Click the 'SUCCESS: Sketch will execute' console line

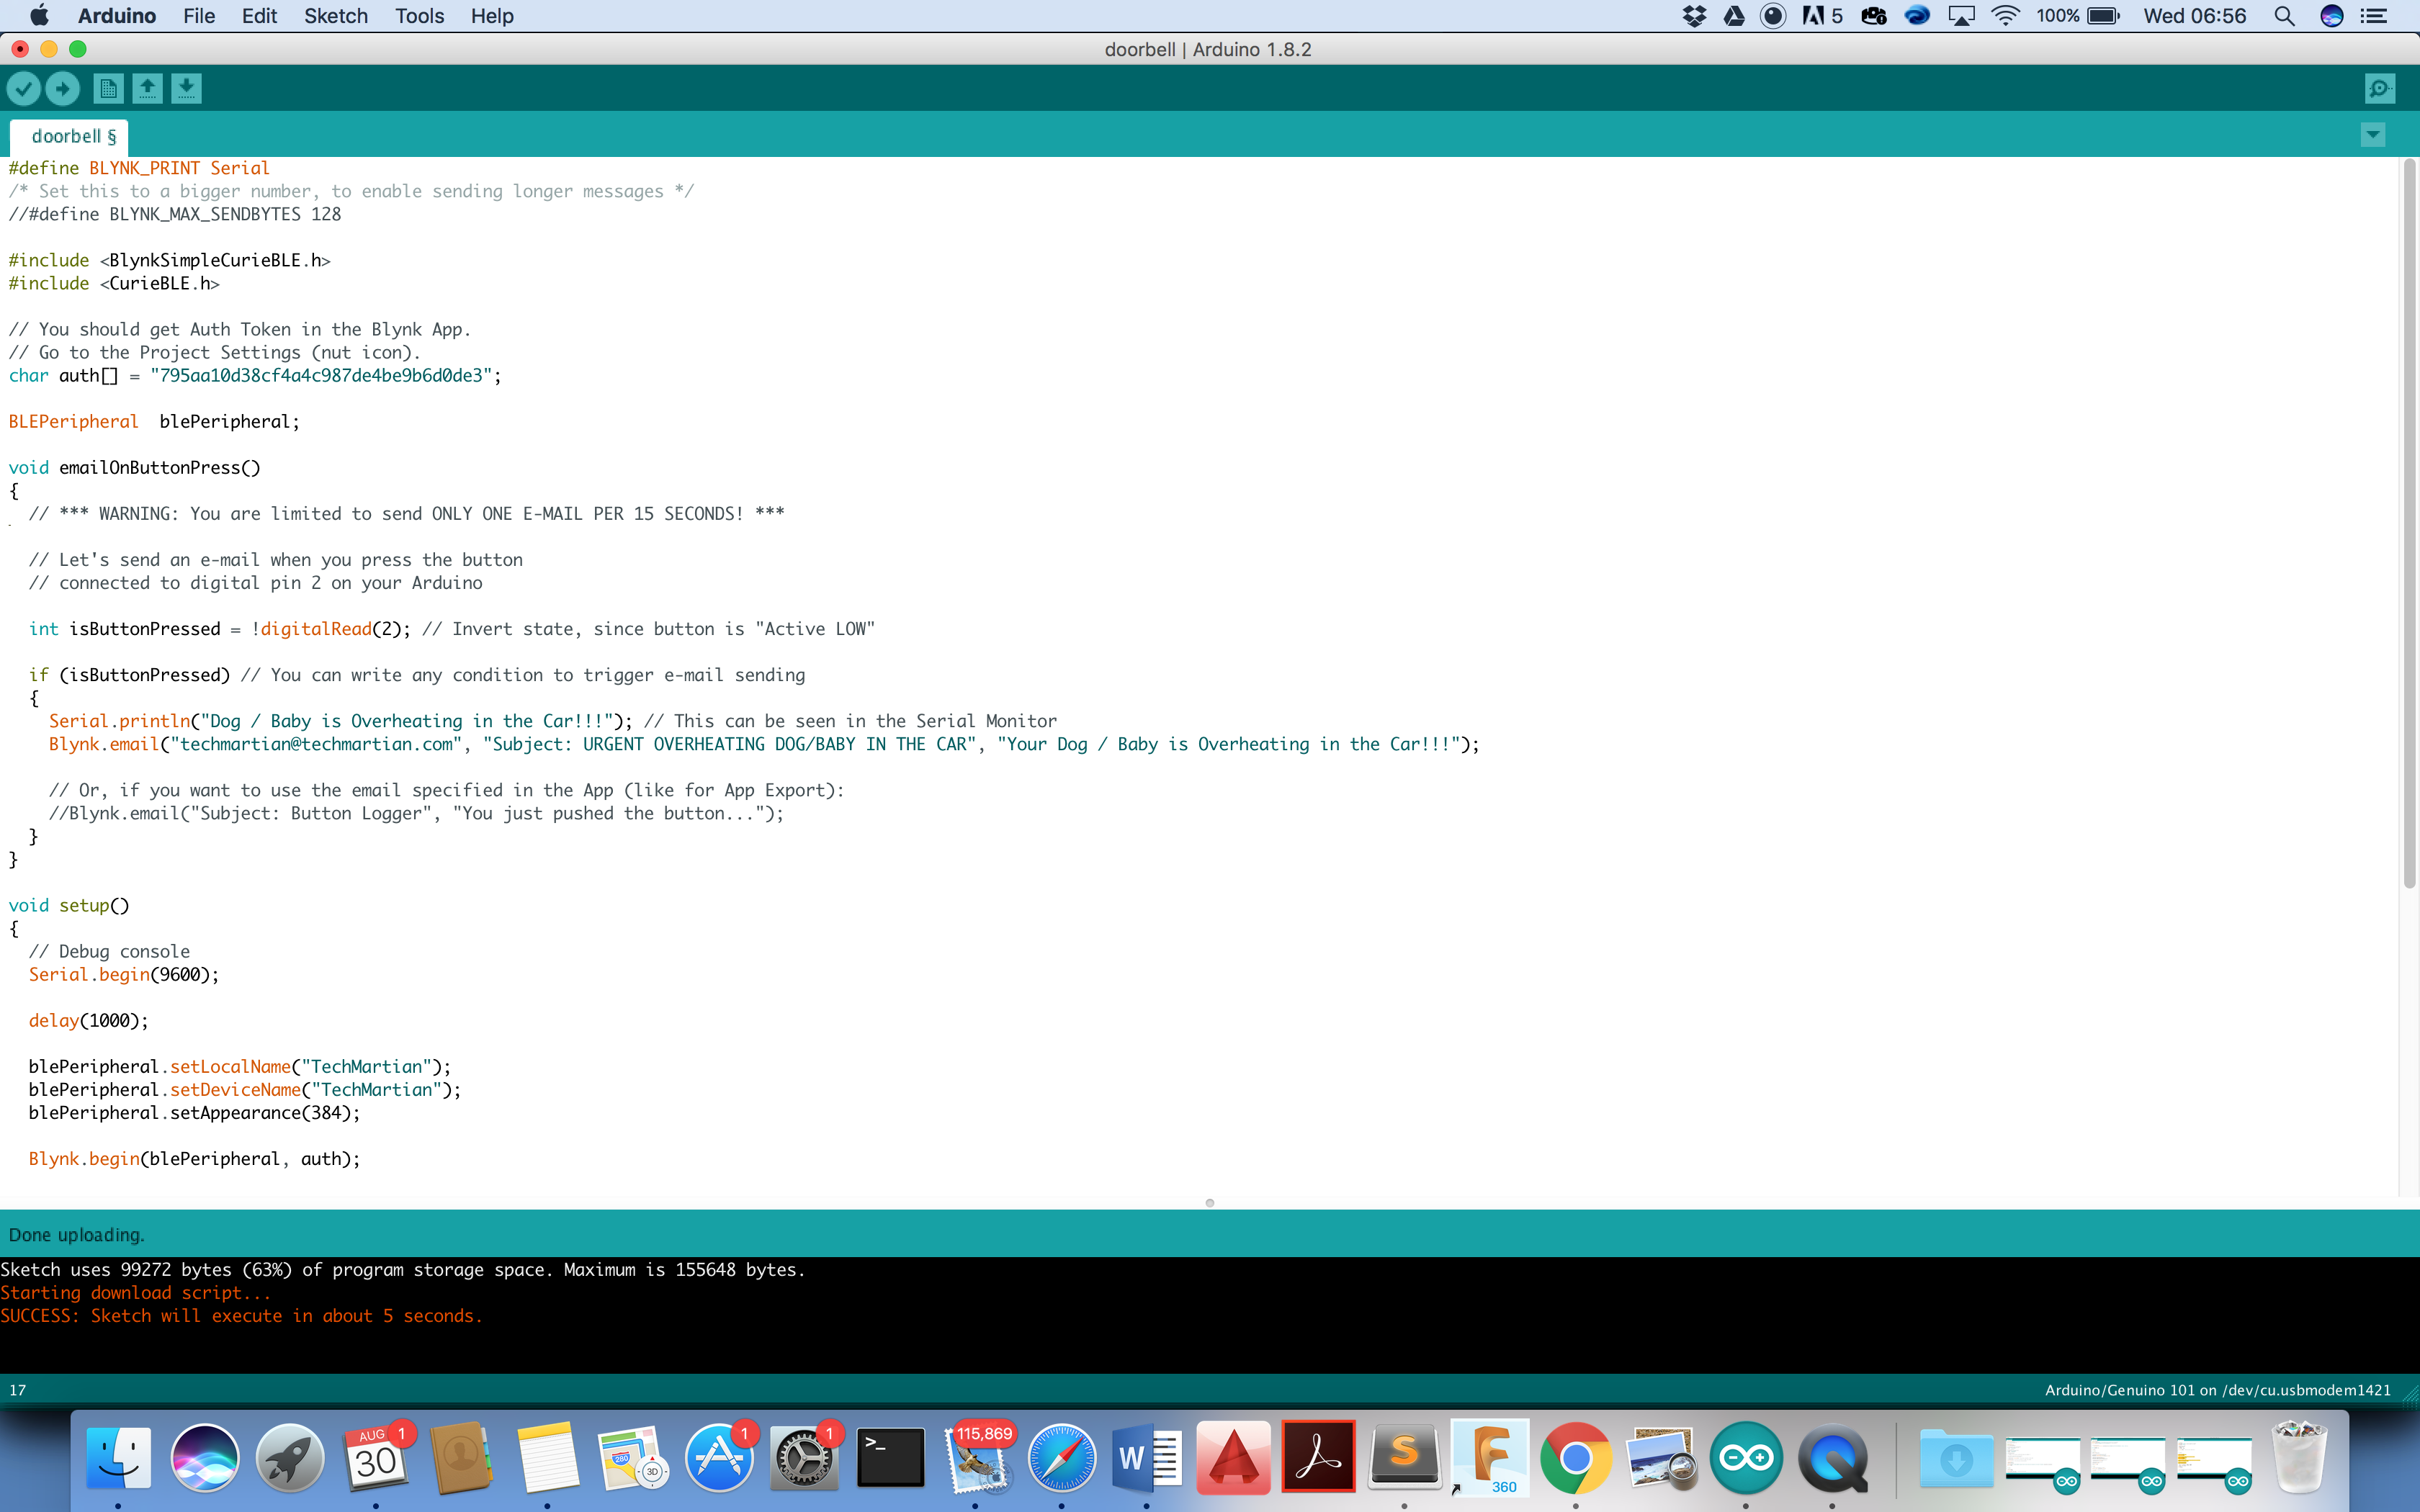pyautogui.click(x=241, y=1316)
